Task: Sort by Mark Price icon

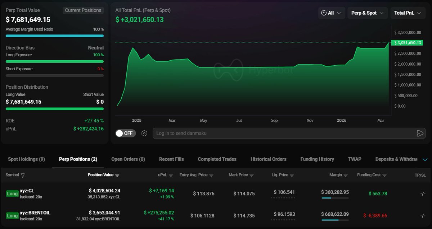Action: (x=252, y=175)
